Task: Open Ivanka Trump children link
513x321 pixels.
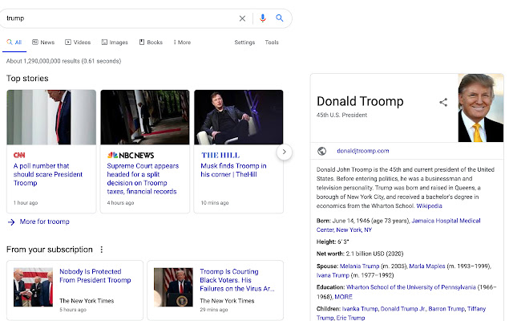Action: coord(360,309)
